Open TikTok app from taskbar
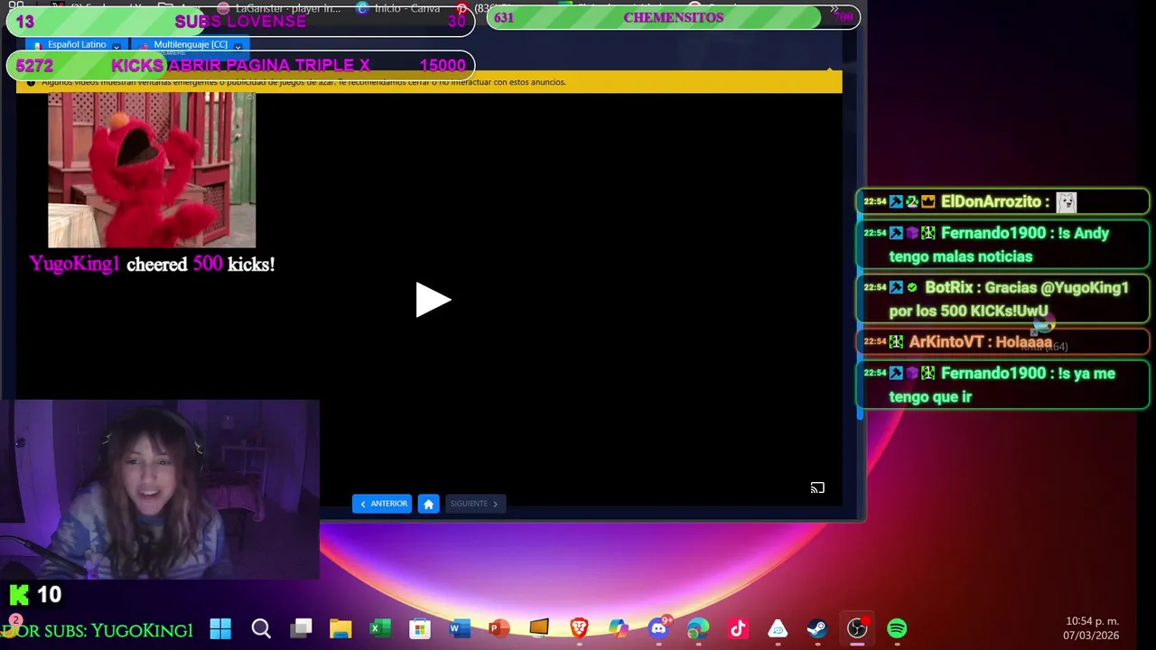This screenshot has height=650, width=1156. click(x=738, y=628)
